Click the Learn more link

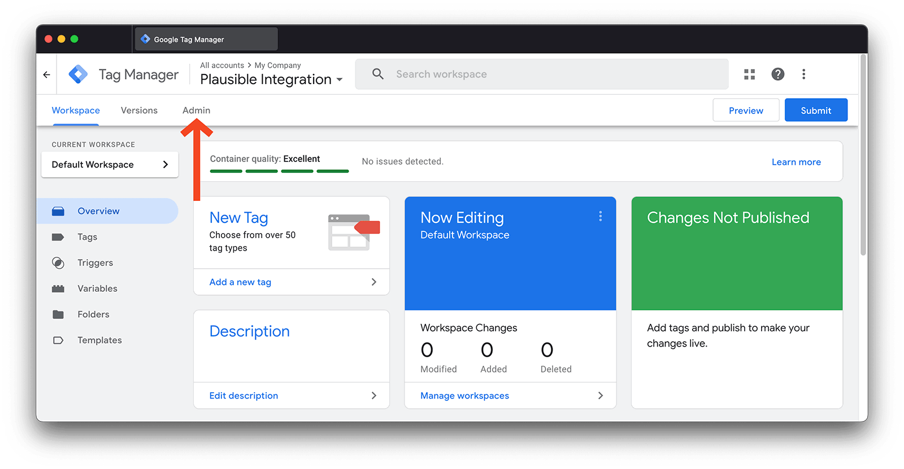tap(796, 162)
